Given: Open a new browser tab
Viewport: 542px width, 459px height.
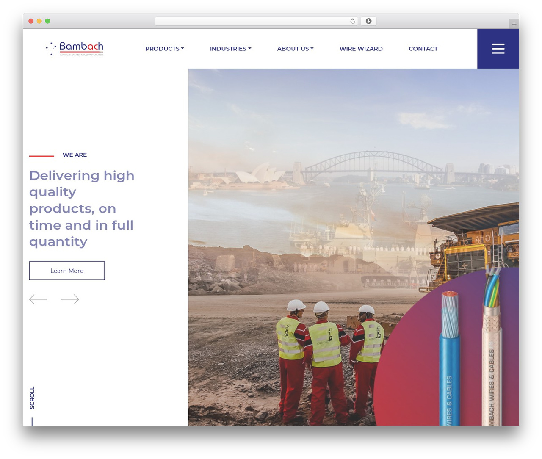Looking at the screenshot, I should [x=514, y=24].
